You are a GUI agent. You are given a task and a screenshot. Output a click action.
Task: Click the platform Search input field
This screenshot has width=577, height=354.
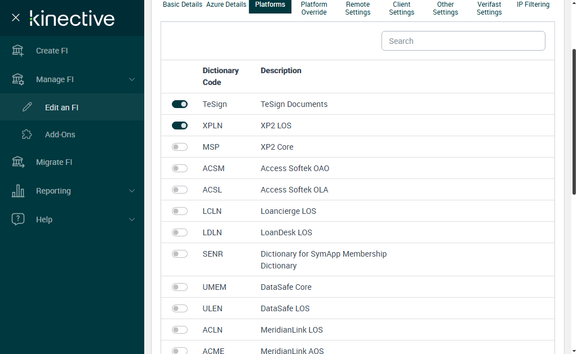pos(463,41)
